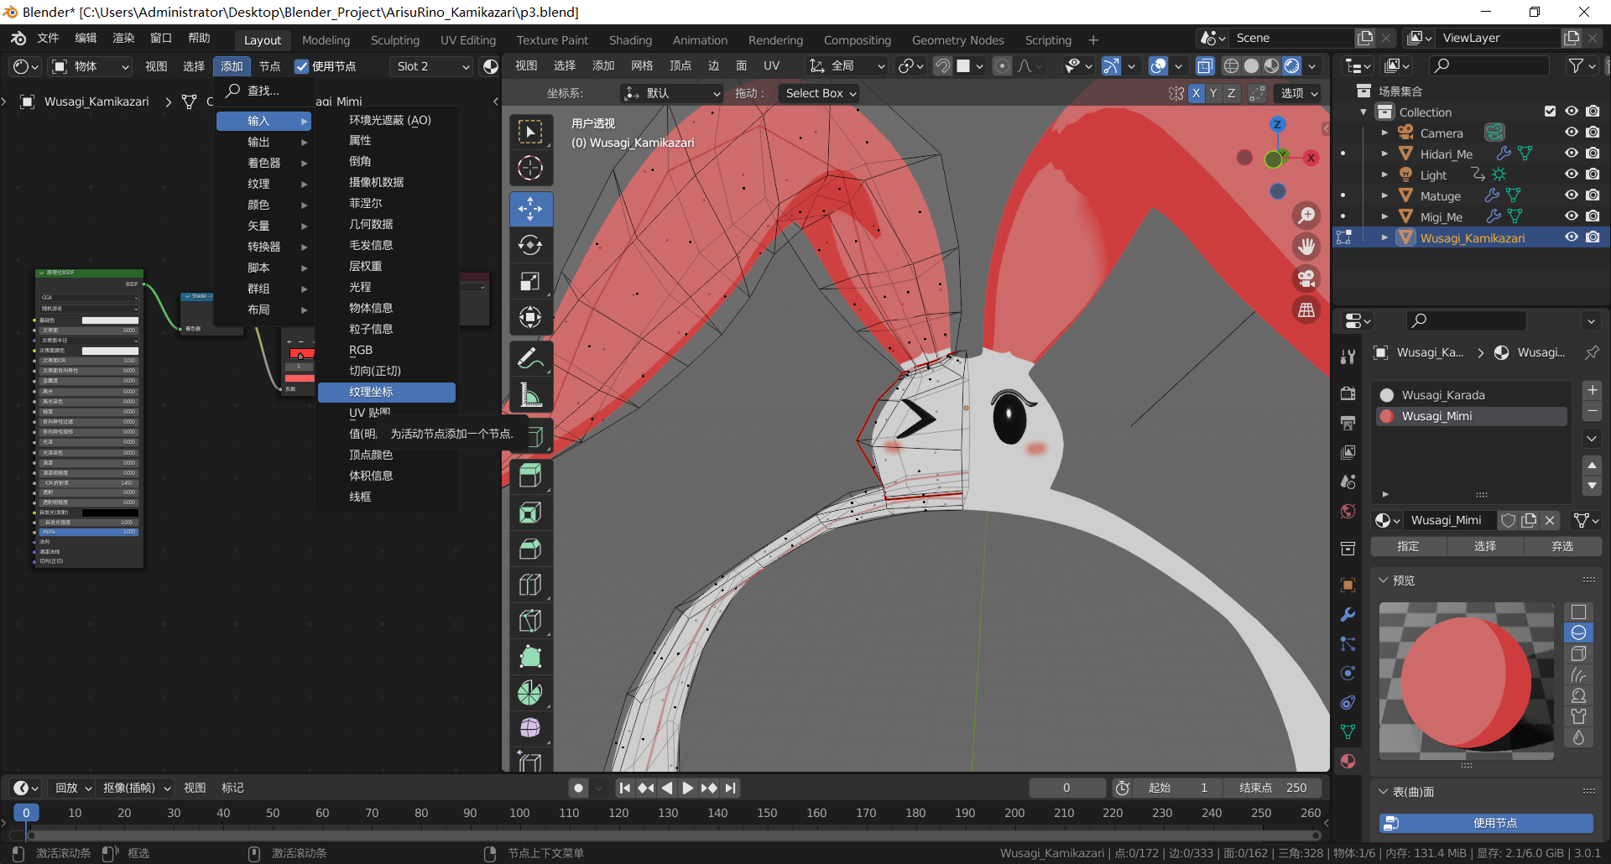1611x864 pixels.
Task: Select the Move tool in viewport toolbar
Action: [530, 209]
